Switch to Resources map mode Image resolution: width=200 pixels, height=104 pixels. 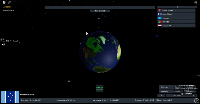(x=165, y=87)
